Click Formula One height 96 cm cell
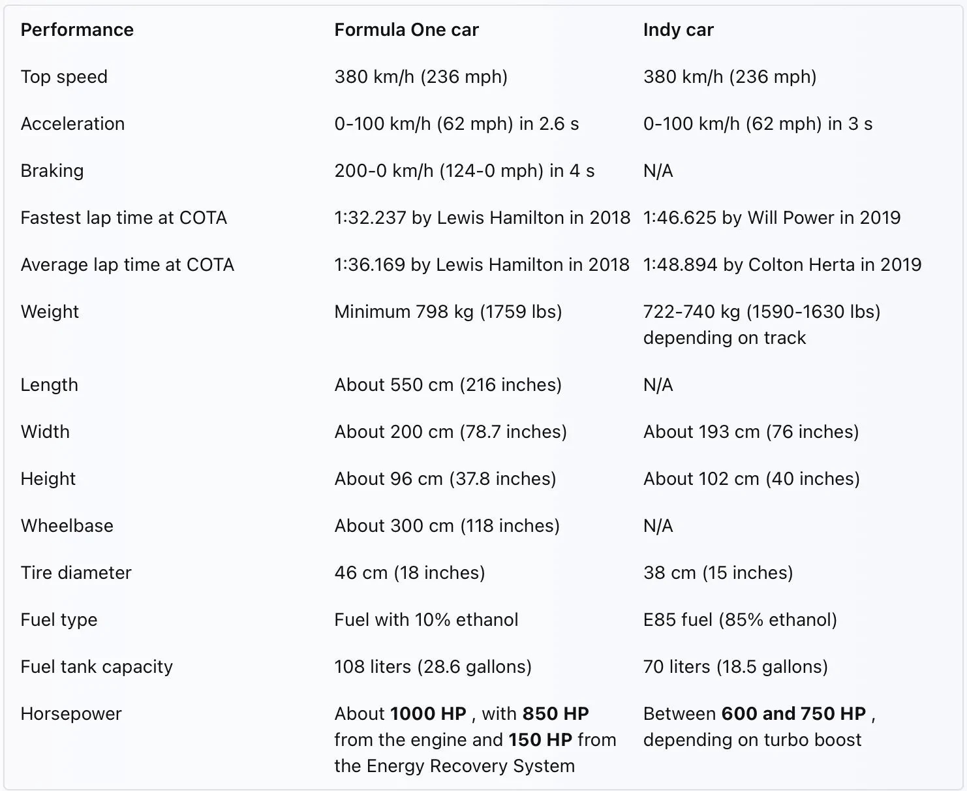Screen dimensions: 967x791 pyautogui.click(x=446, y=479)
